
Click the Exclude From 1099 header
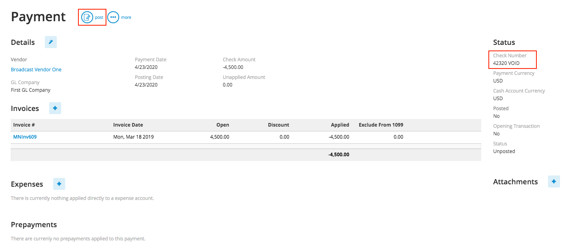point(381,125)
